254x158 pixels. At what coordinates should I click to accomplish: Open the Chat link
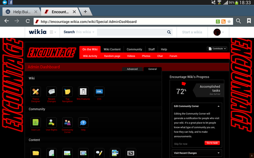160,56
